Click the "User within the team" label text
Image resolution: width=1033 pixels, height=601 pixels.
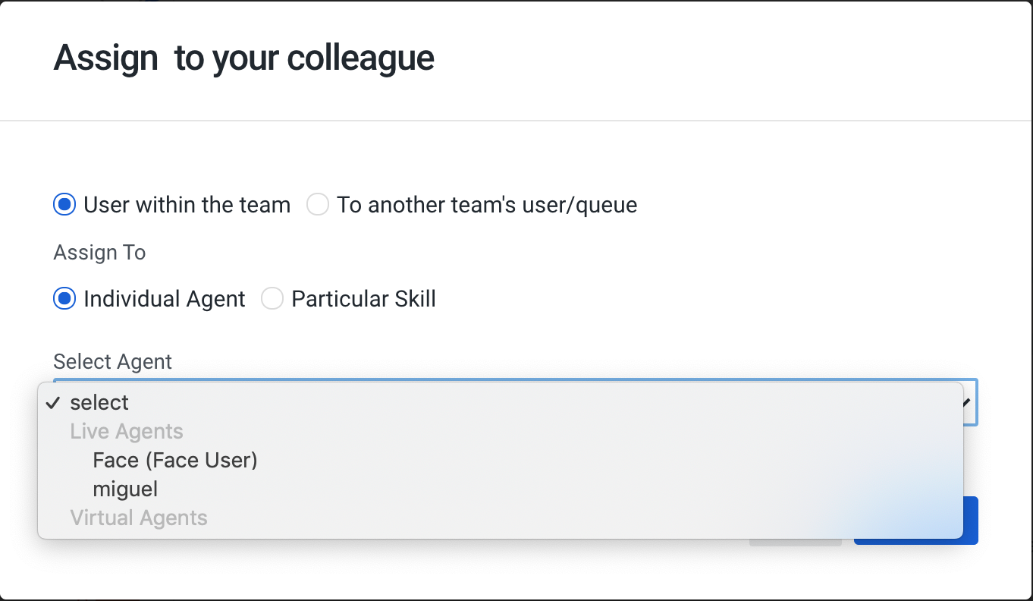coord(187,205)
